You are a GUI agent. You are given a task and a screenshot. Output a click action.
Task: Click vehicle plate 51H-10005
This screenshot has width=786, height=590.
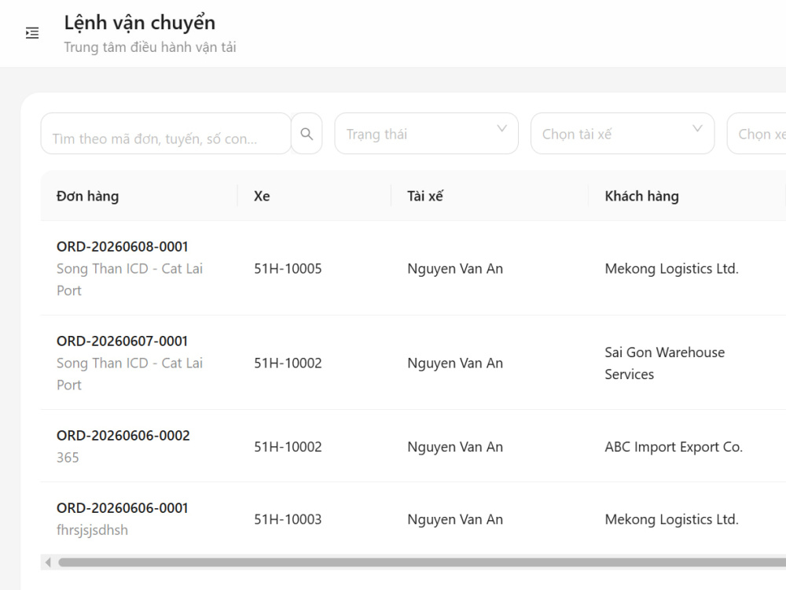point(288,269)
